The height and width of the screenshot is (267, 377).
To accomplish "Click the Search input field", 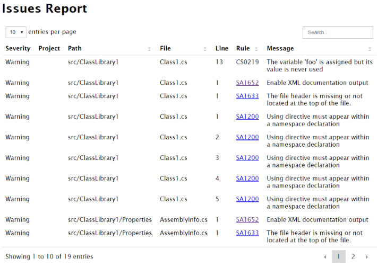I will (x=338, y=32).
